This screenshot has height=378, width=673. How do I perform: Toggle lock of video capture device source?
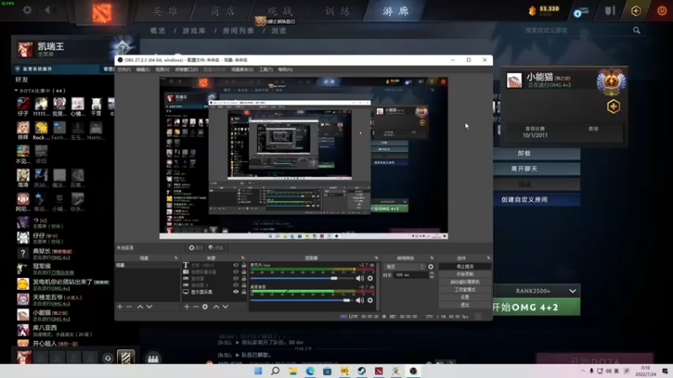pyautogui.click(x=244, y=271)
